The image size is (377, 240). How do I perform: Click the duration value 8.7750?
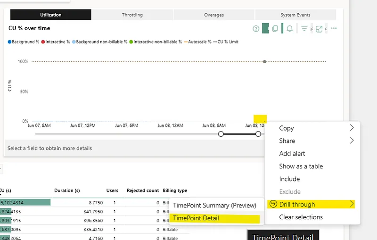pos(96,202)
